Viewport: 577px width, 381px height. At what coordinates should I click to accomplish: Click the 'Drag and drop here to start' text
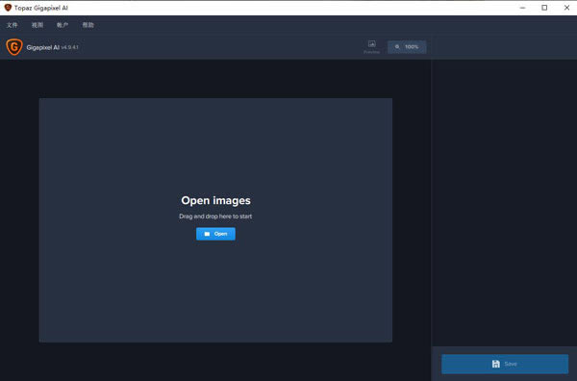[x=215, y=216]
